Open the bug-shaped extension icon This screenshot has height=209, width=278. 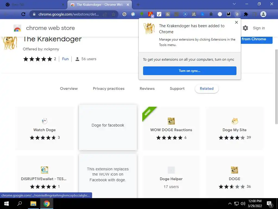(211, 14)
